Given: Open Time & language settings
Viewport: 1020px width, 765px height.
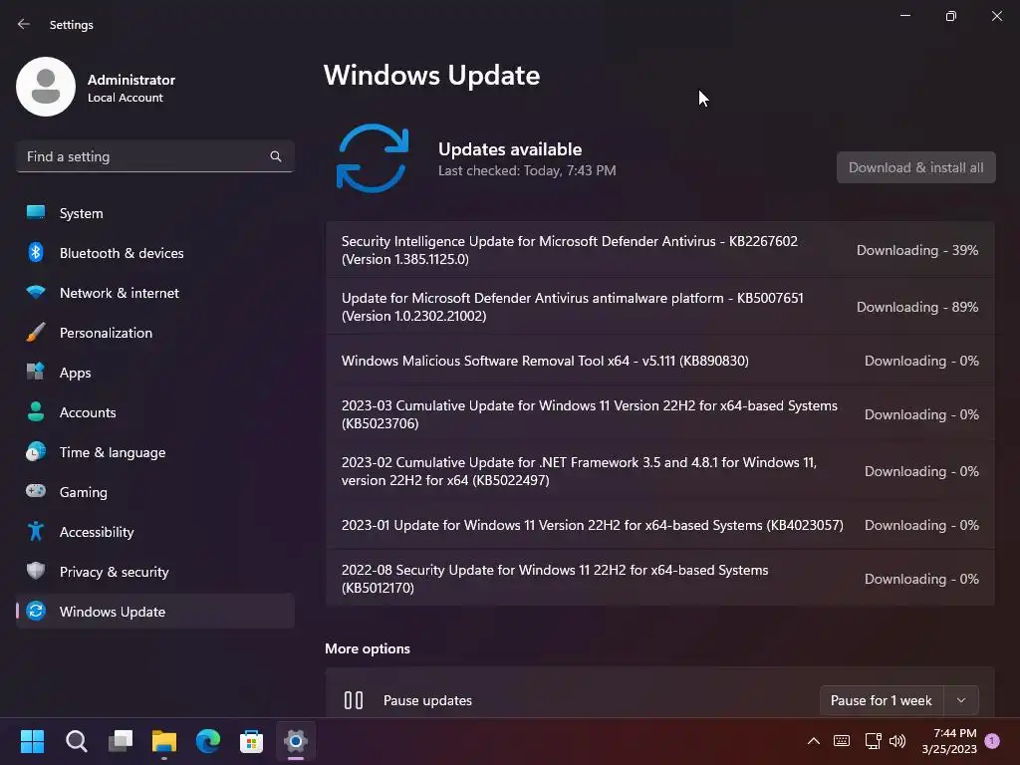Looking at the screenshot, I should coord(154,452).
